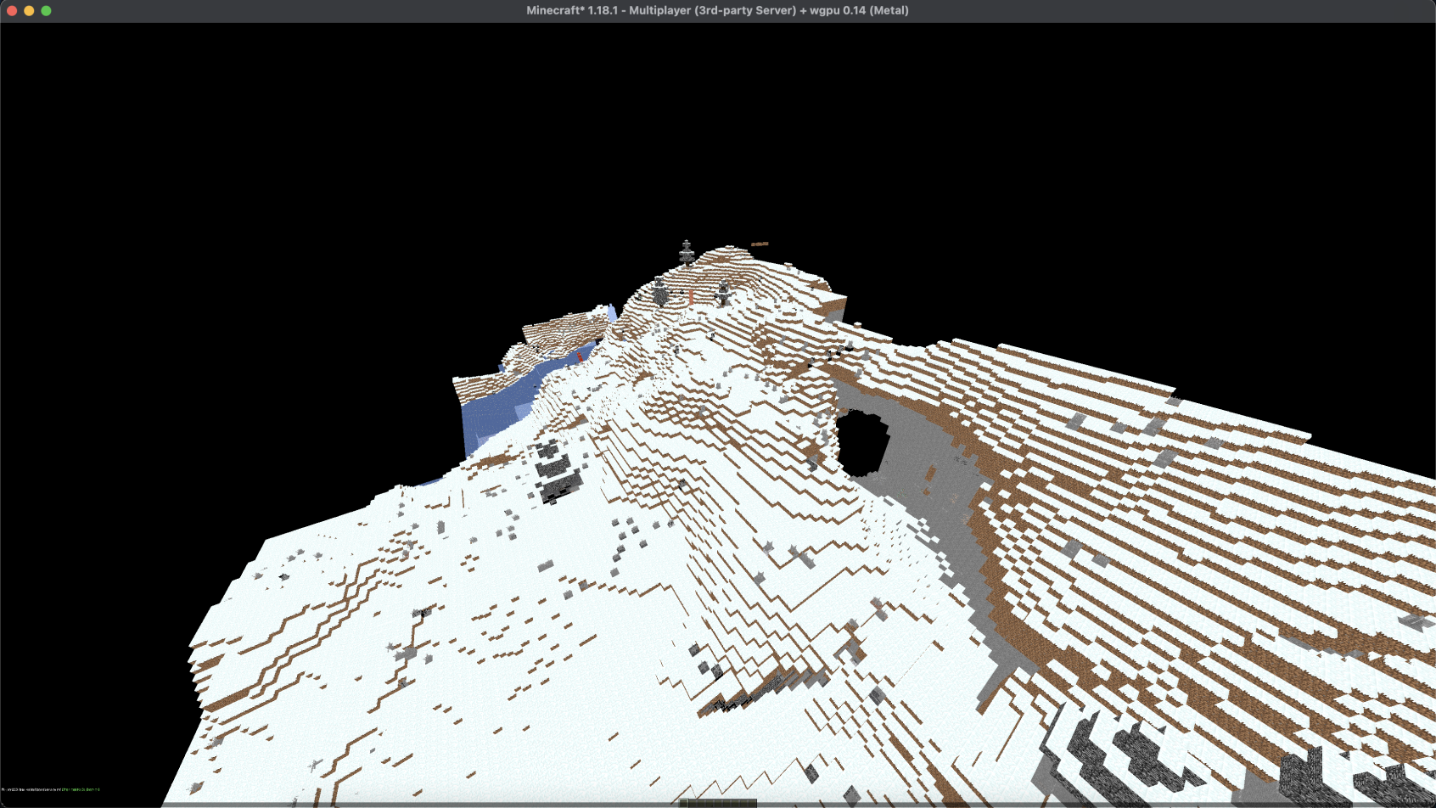The image size is (1436, 808).
Task: Click the Minecraft 1.18.1 window title text
Action: [717, 11]
